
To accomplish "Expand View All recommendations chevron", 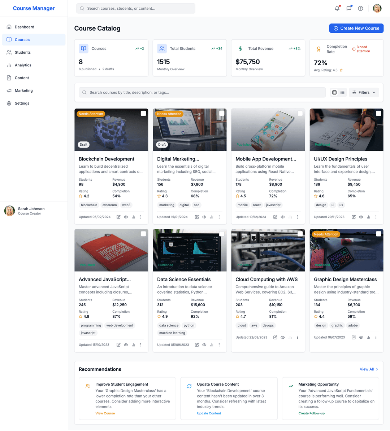I will tap(377, 369).
